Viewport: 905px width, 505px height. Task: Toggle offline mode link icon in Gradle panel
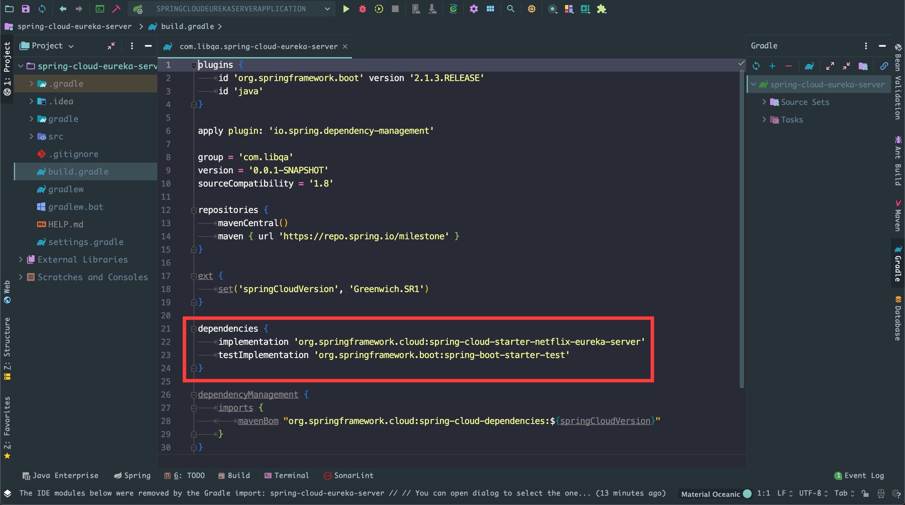coord(884,66)
